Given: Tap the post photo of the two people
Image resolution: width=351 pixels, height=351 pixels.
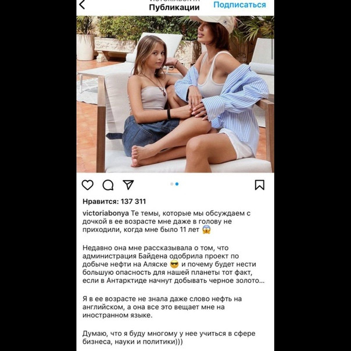Looking at the screenshot, I should tap(175, 94).
